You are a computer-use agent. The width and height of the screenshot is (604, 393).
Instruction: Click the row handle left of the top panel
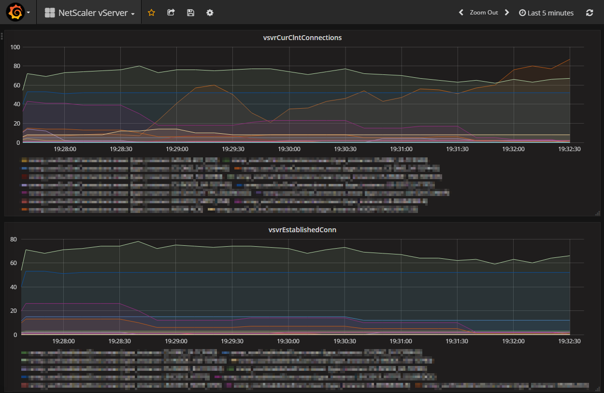2,36
